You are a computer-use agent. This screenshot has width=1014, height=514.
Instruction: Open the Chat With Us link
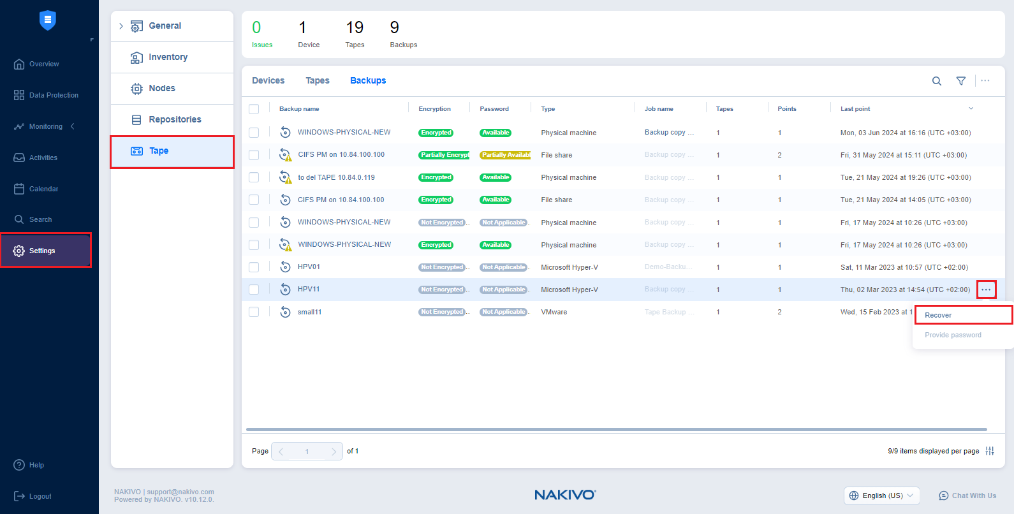[x=967, y=496]
